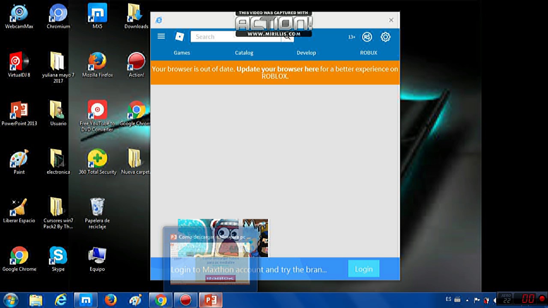Close the browser popup window
Image resolution: width=548 pixels, height=308 pixels.
pyautogui.click(x=391, y=20)
